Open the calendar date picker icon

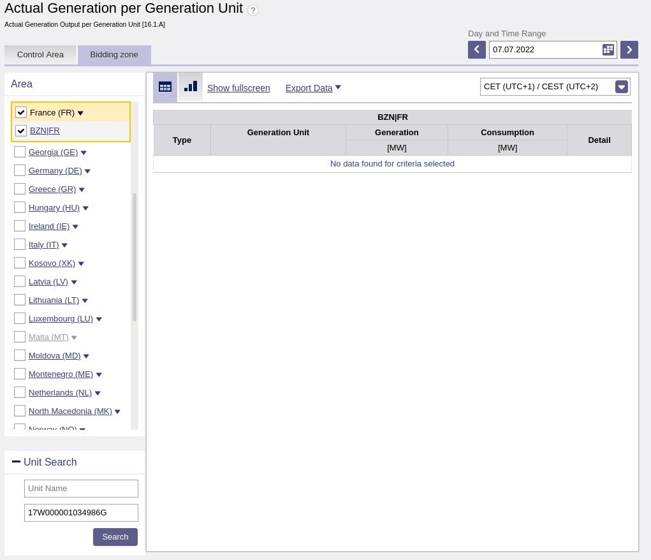608,50
